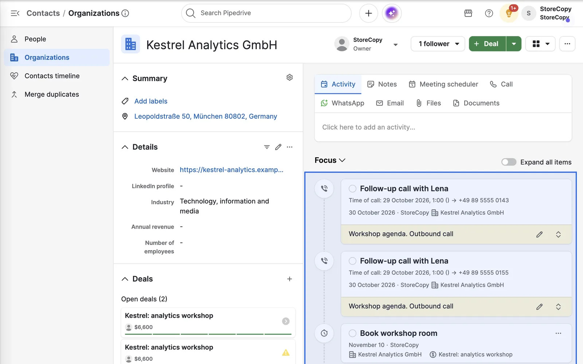This screenshot has height=364, width=583.
Task: Collapse the Details section
Action: point(125,147)
